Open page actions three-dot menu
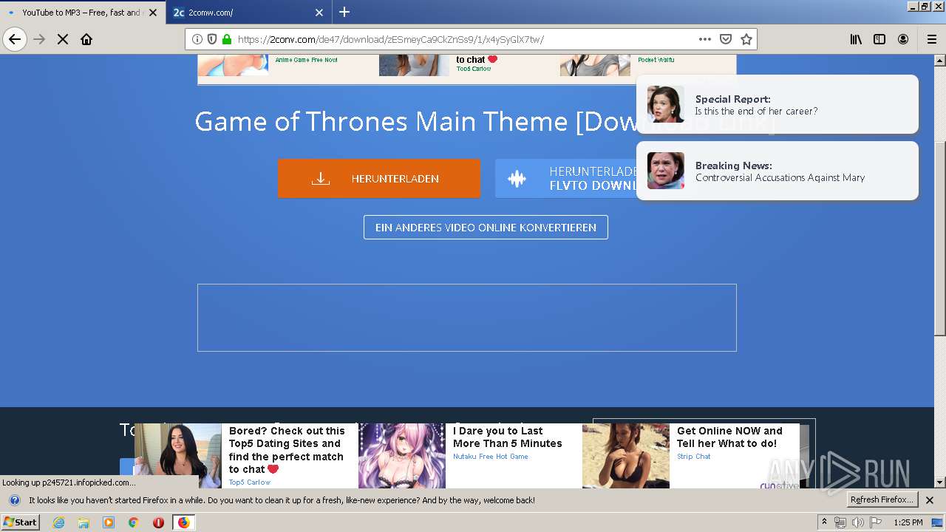 tap(705, 39)
